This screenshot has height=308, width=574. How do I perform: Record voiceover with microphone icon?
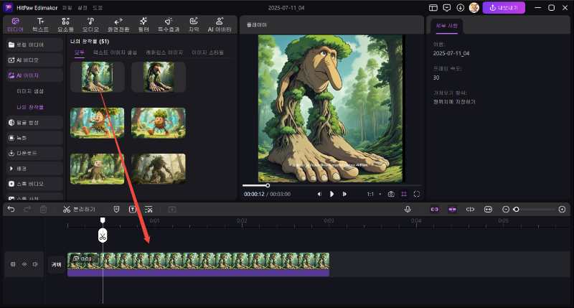(x=408, y=209)
